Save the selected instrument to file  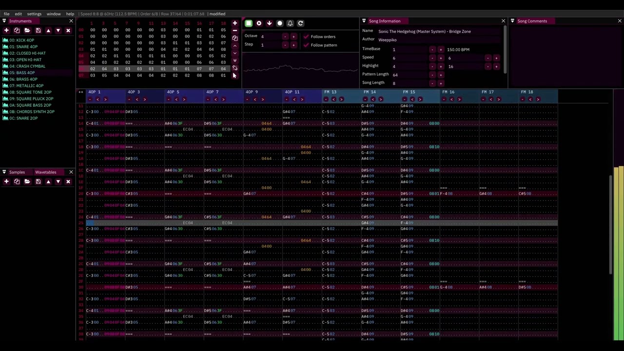coord(38,31)
